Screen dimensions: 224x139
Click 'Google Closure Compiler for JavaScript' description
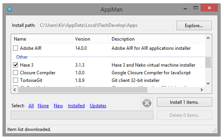tap(151, 73)
